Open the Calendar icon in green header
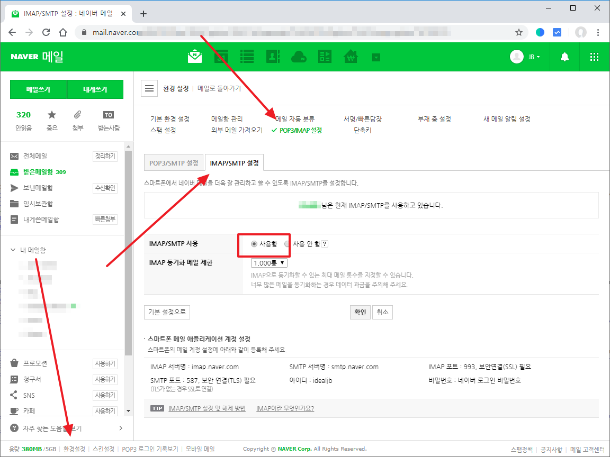Viewport: 610px width, 457px height. click(x=221, y=57)
